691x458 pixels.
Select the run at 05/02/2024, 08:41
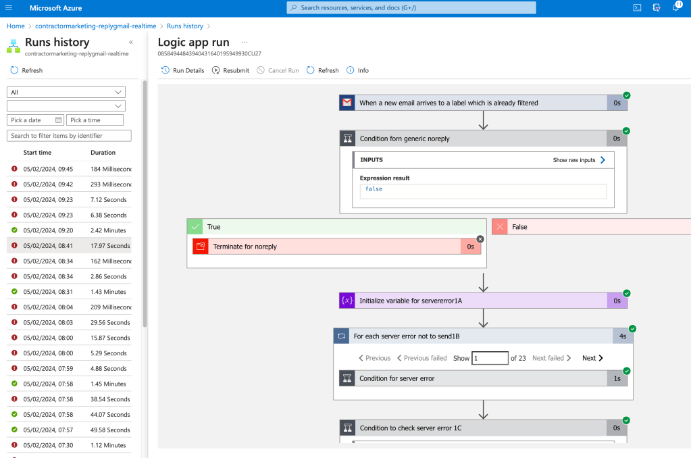(69, 245)
